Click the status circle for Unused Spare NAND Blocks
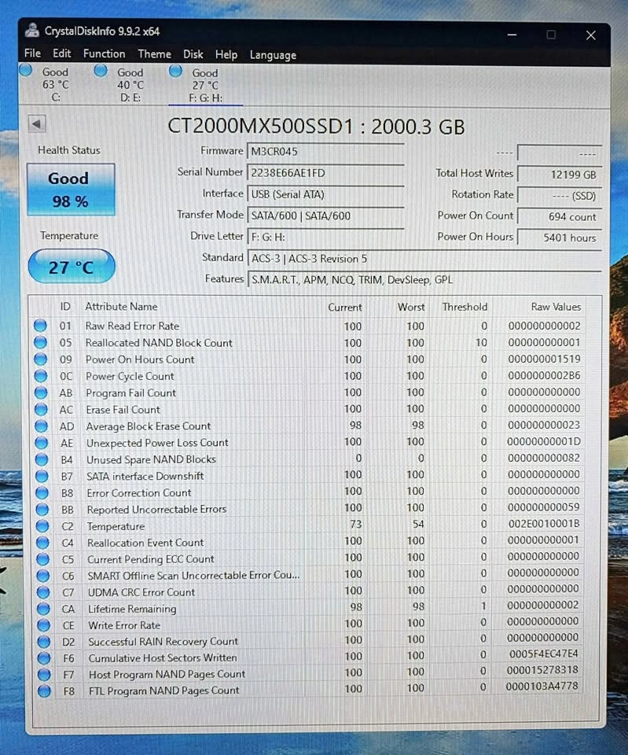Image resolution: width=628 pixels, height=755 pixels. [x=42, y=459]
